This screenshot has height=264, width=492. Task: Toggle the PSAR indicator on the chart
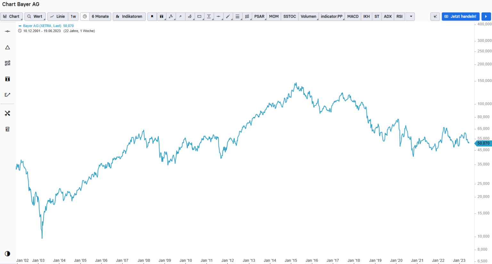click(259, 16)
